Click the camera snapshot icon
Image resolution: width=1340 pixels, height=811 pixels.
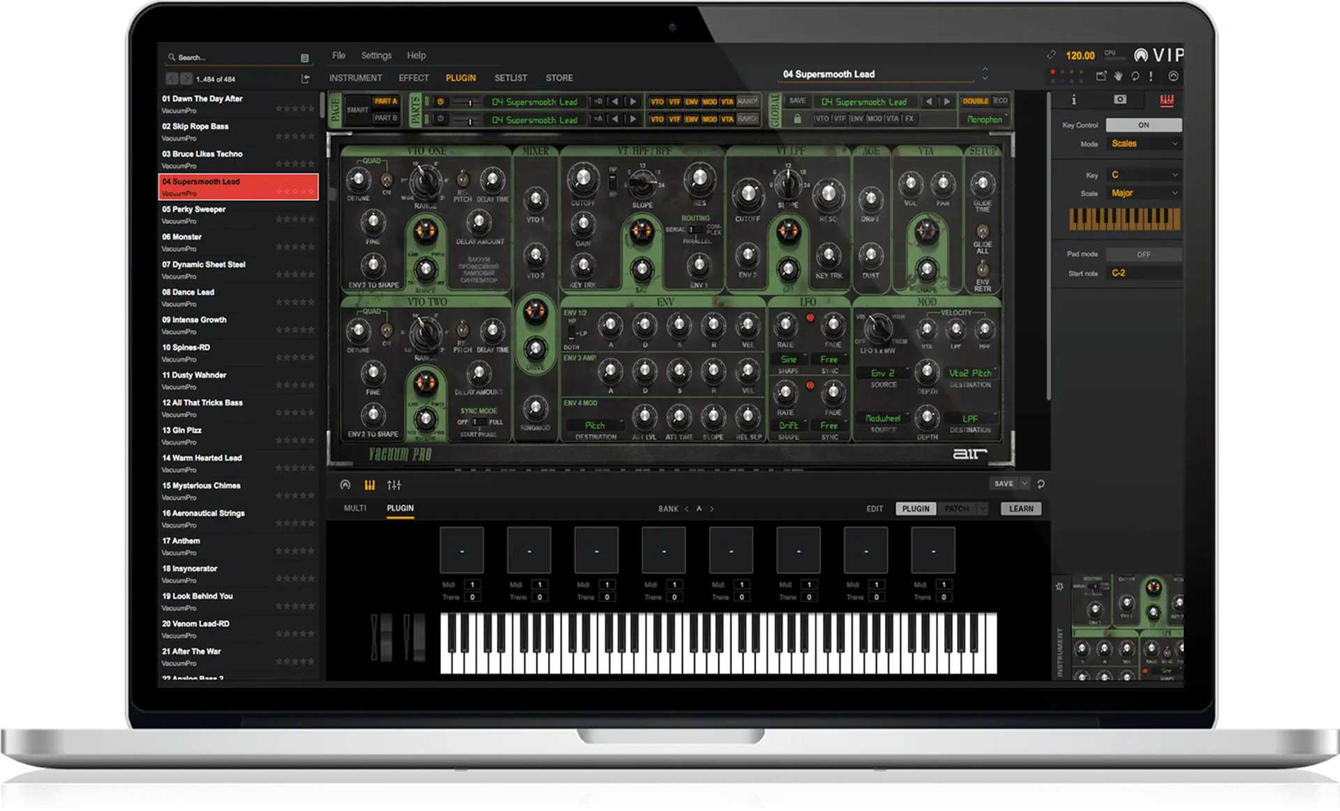pos(1119,100)
